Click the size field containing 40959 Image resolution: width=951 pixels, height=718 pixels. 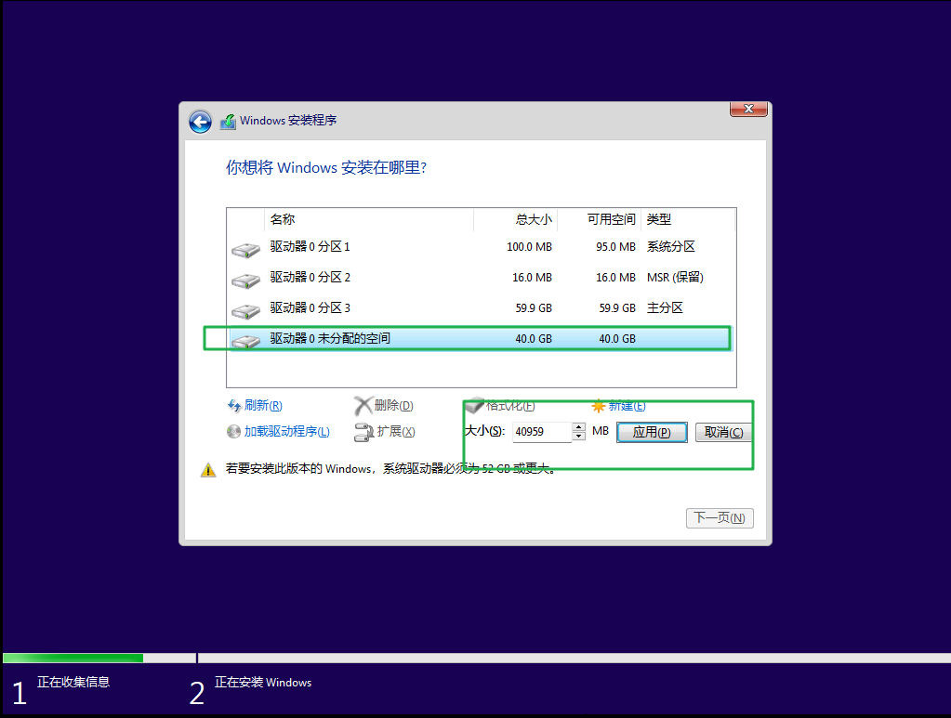(x=542, y=431)
